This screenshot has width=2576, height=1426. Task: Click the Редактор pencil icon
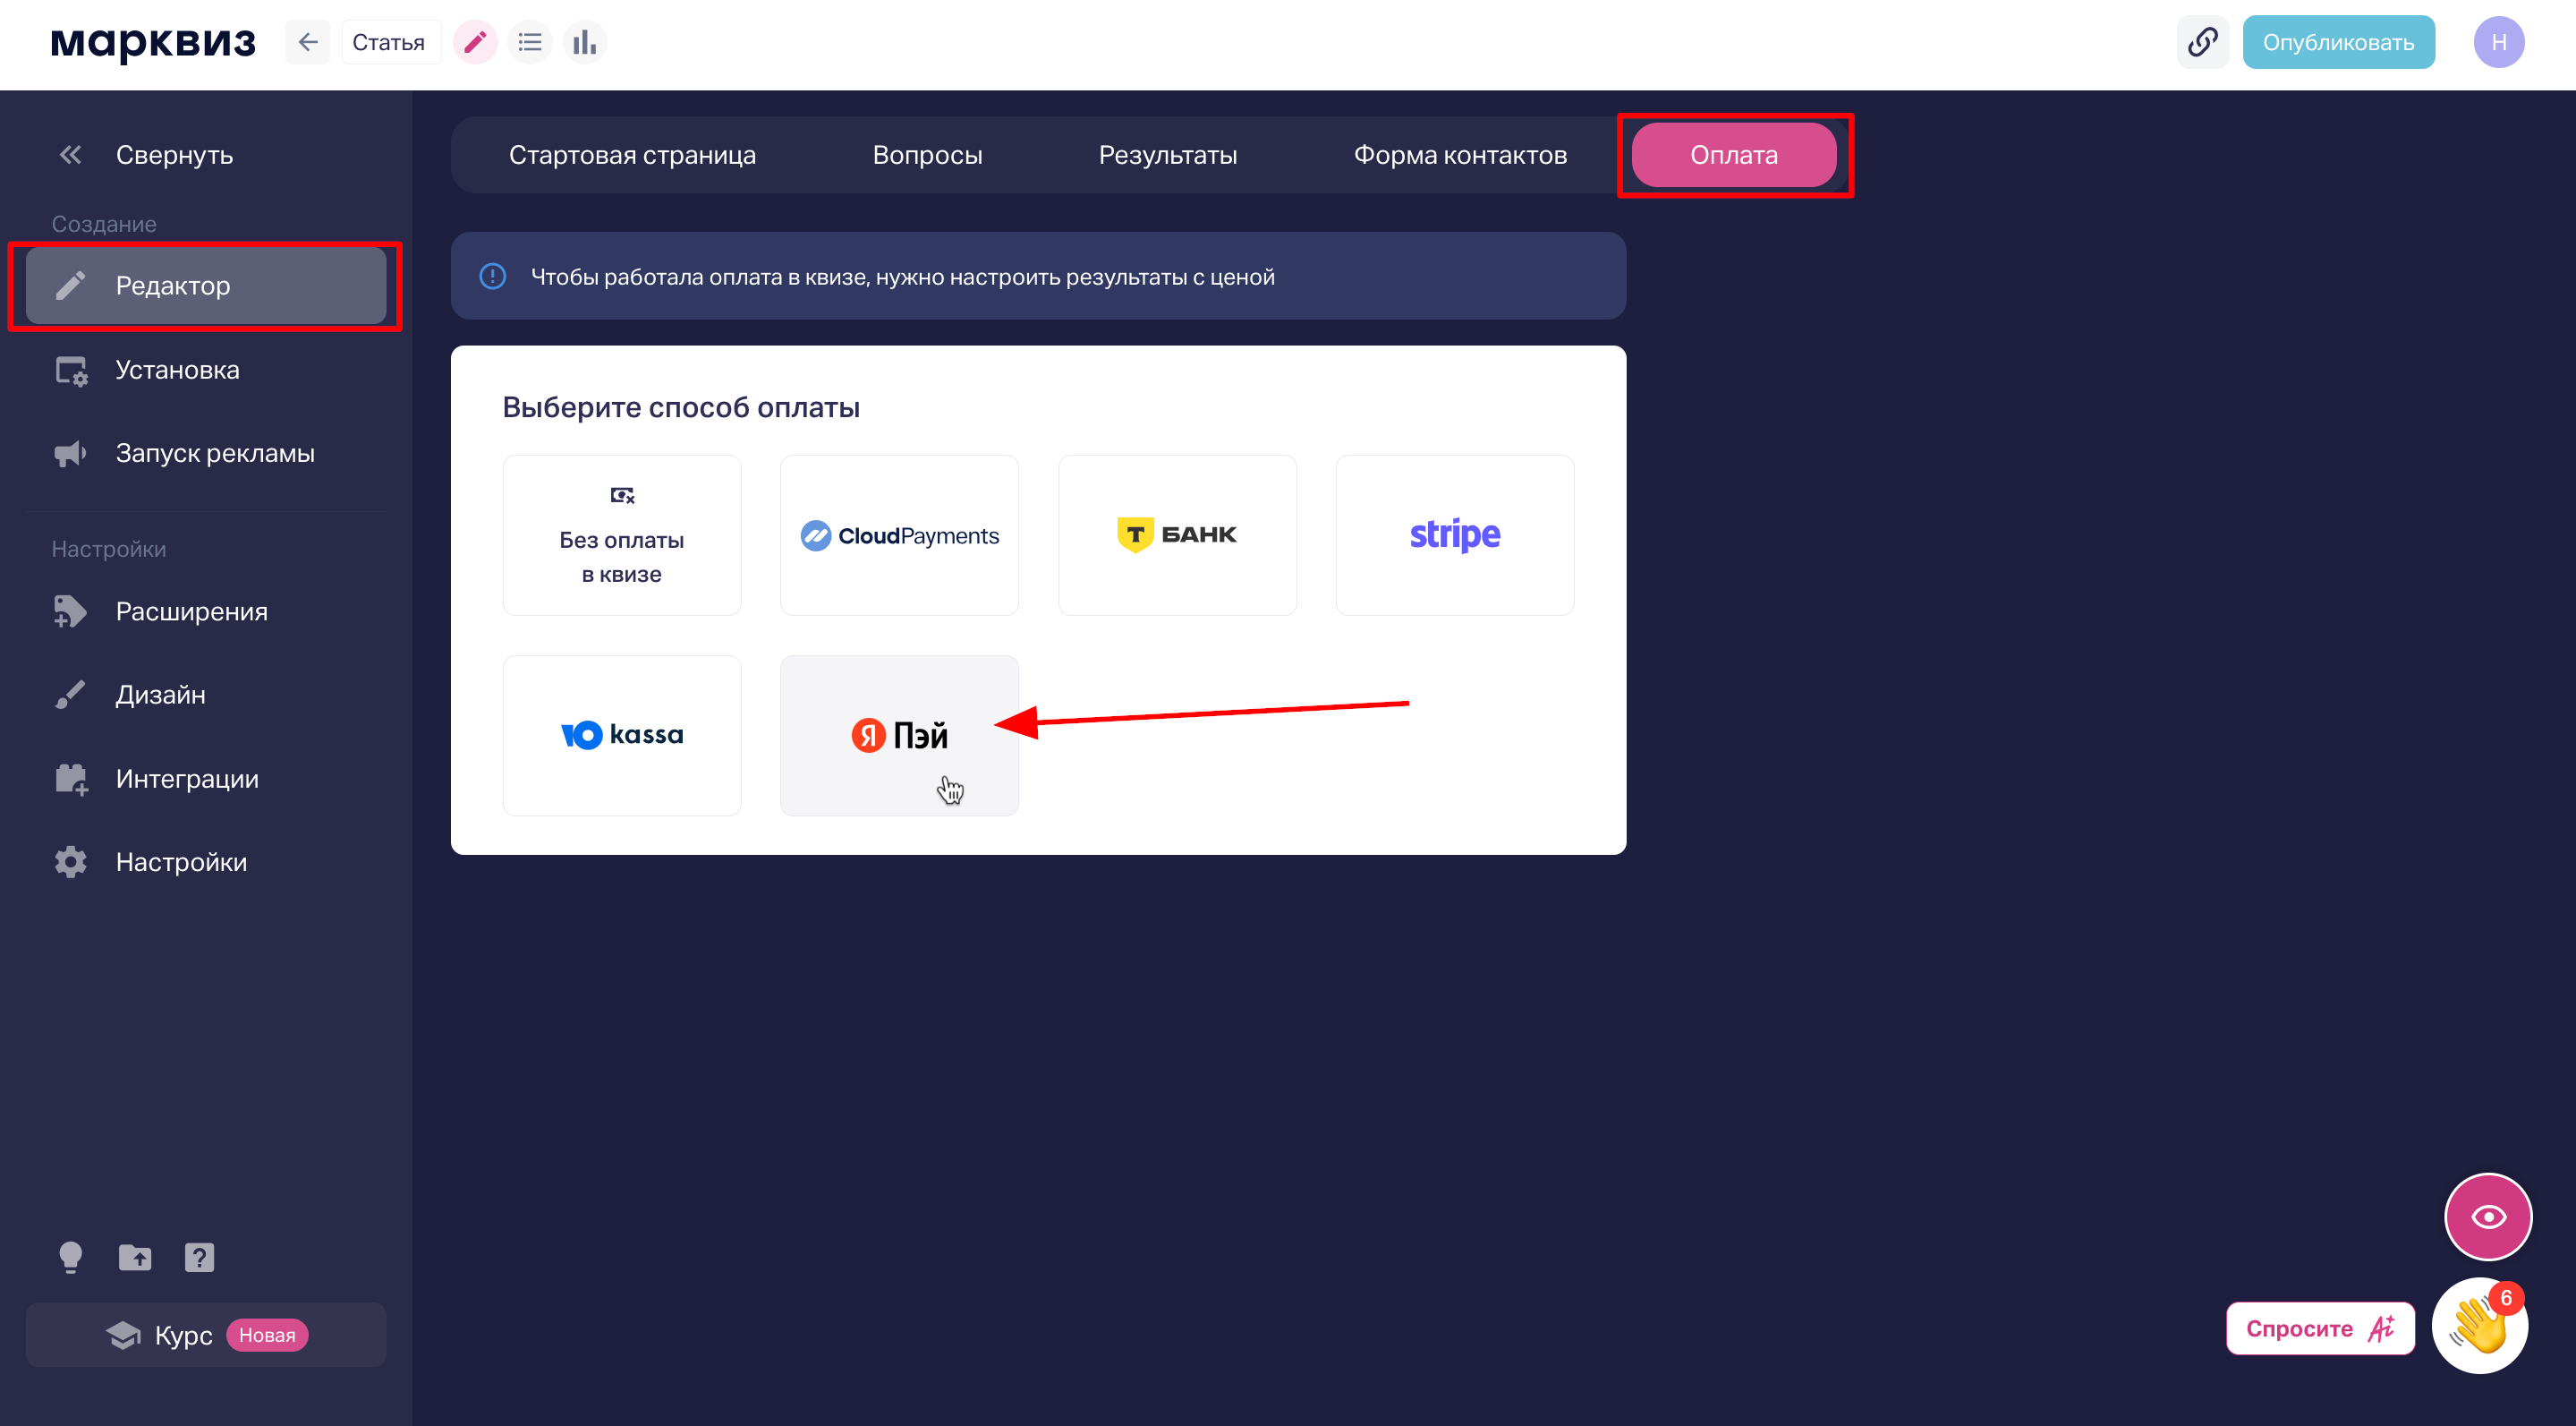click(x=70, y=286)
